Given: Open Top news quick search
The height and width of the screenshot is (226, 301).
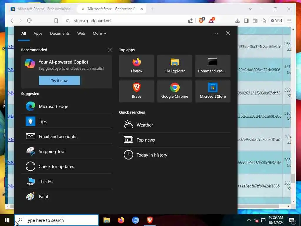Looking at the screenshot, I should pos(175,140).
